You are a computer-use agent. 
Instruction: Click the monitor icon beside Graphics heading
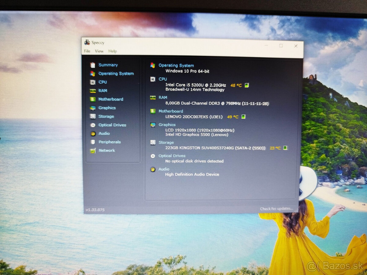point(153,125)
